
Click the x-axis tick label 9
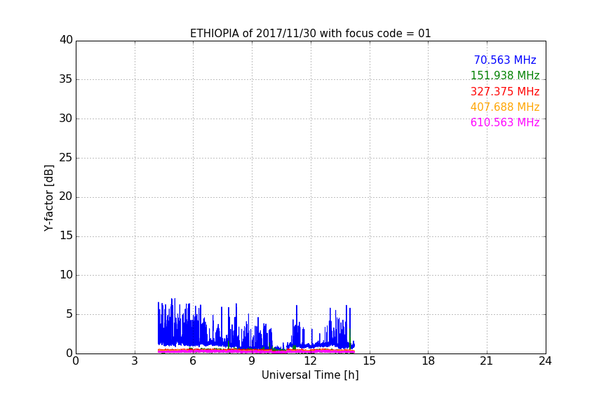coord(252,361)
